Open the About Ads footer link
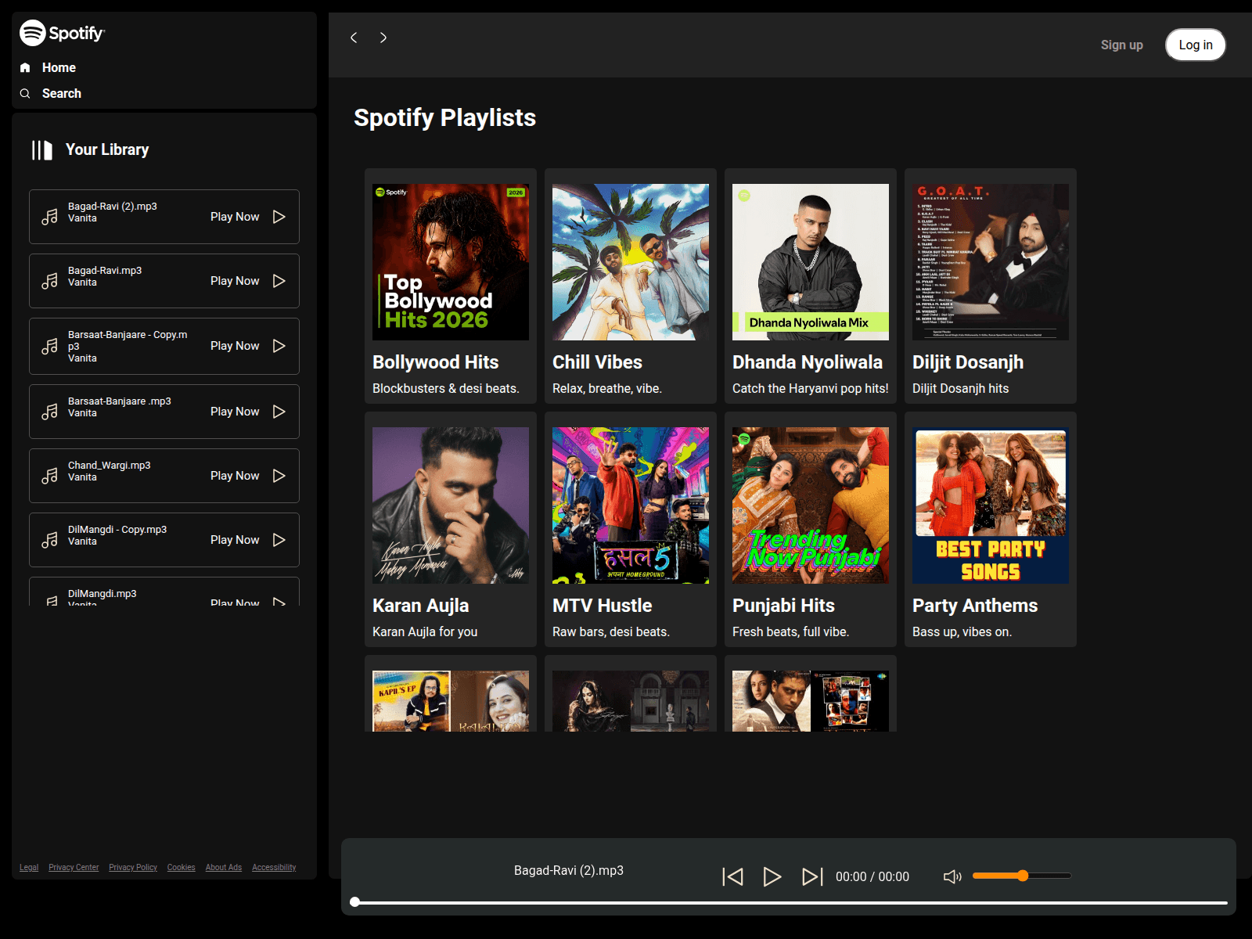Viewport: 1252px width, 939px height. 224,867
